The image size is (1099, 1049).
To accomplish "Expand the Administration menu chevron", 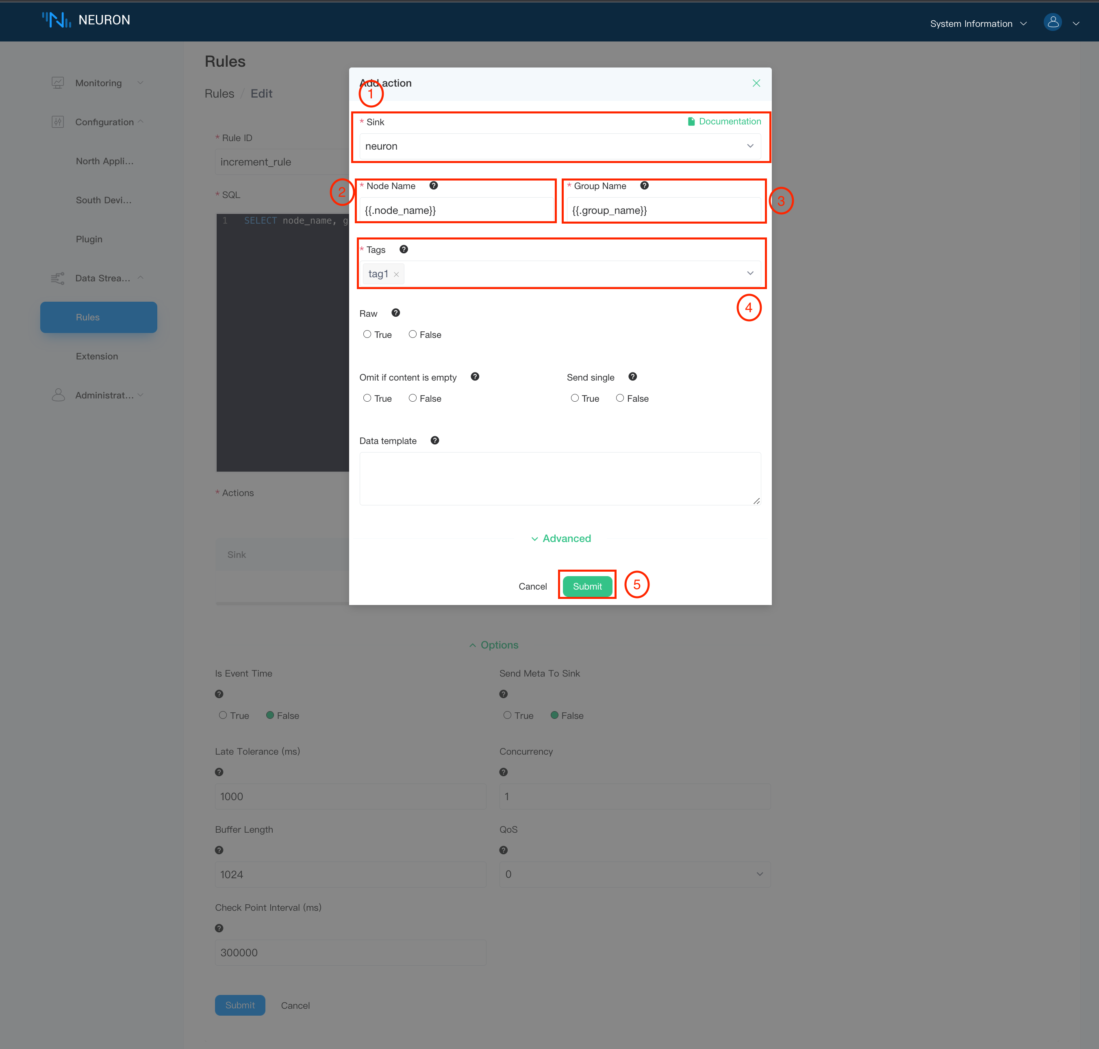I will (140, 395).
